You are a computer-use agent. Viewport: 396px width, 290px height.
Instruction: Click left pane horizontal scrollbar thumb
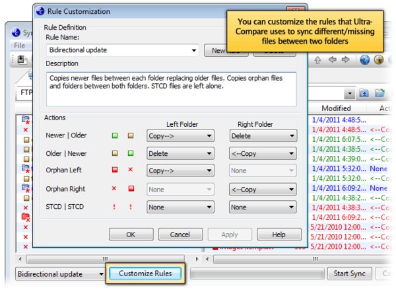[106, 259]
